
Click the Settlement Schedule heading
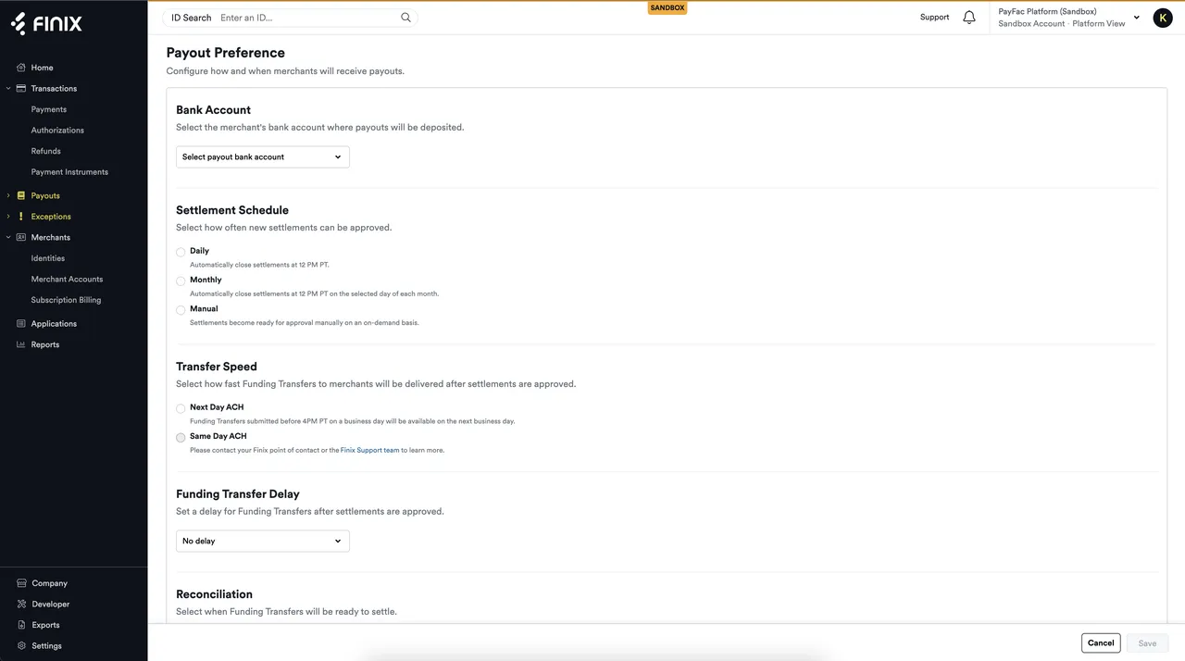click(232, 210)
